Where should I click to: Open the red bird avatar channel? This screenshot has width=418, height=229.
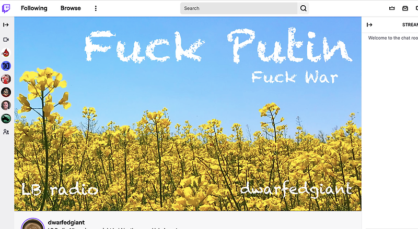tap(6, 52)
